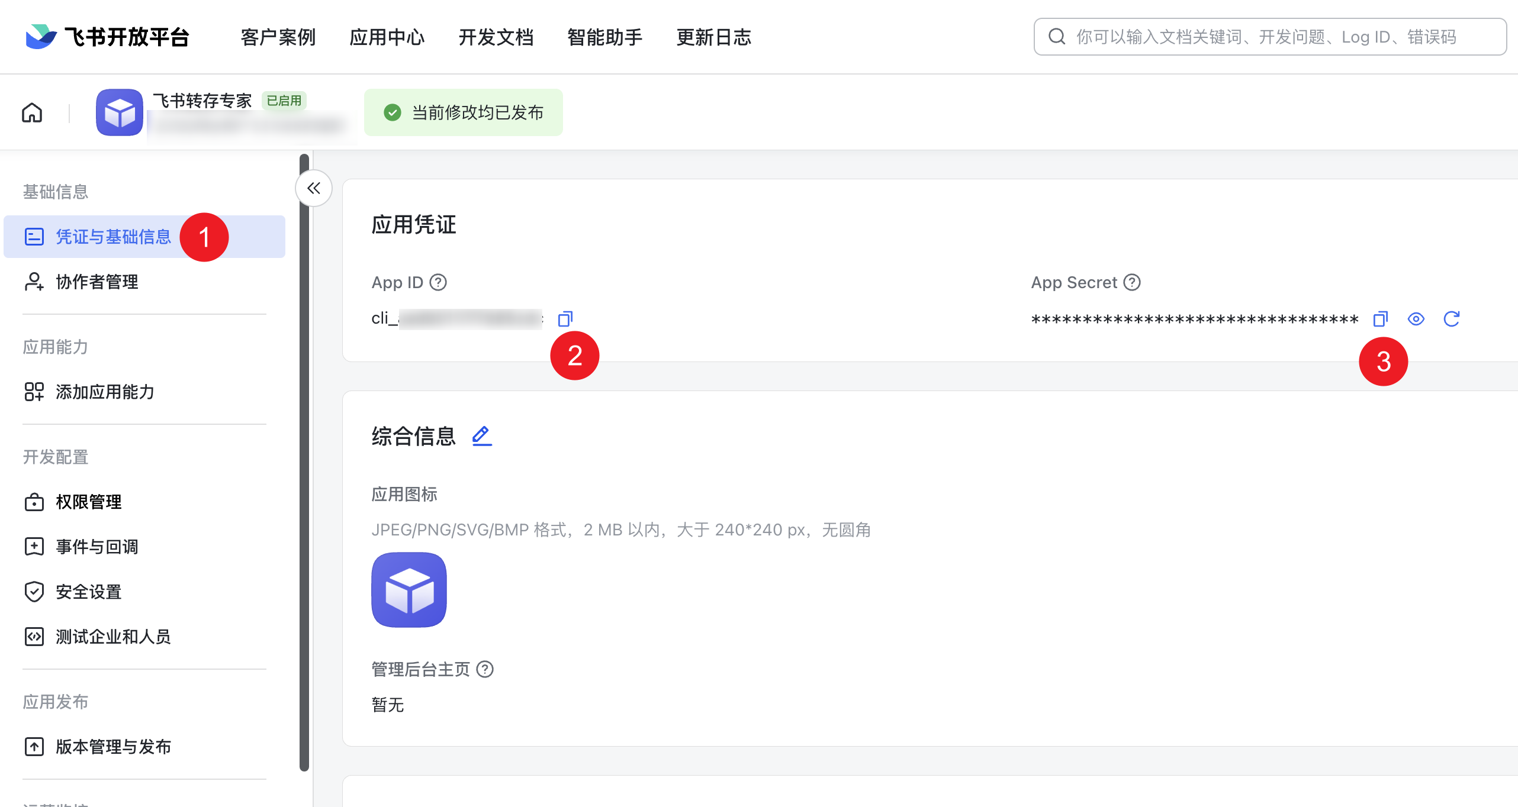Image resolution: width=1518 pixels, height=807 pixels.
Task: Copy the App ID value
Action: pyautogui.click(x=565, y=319)
